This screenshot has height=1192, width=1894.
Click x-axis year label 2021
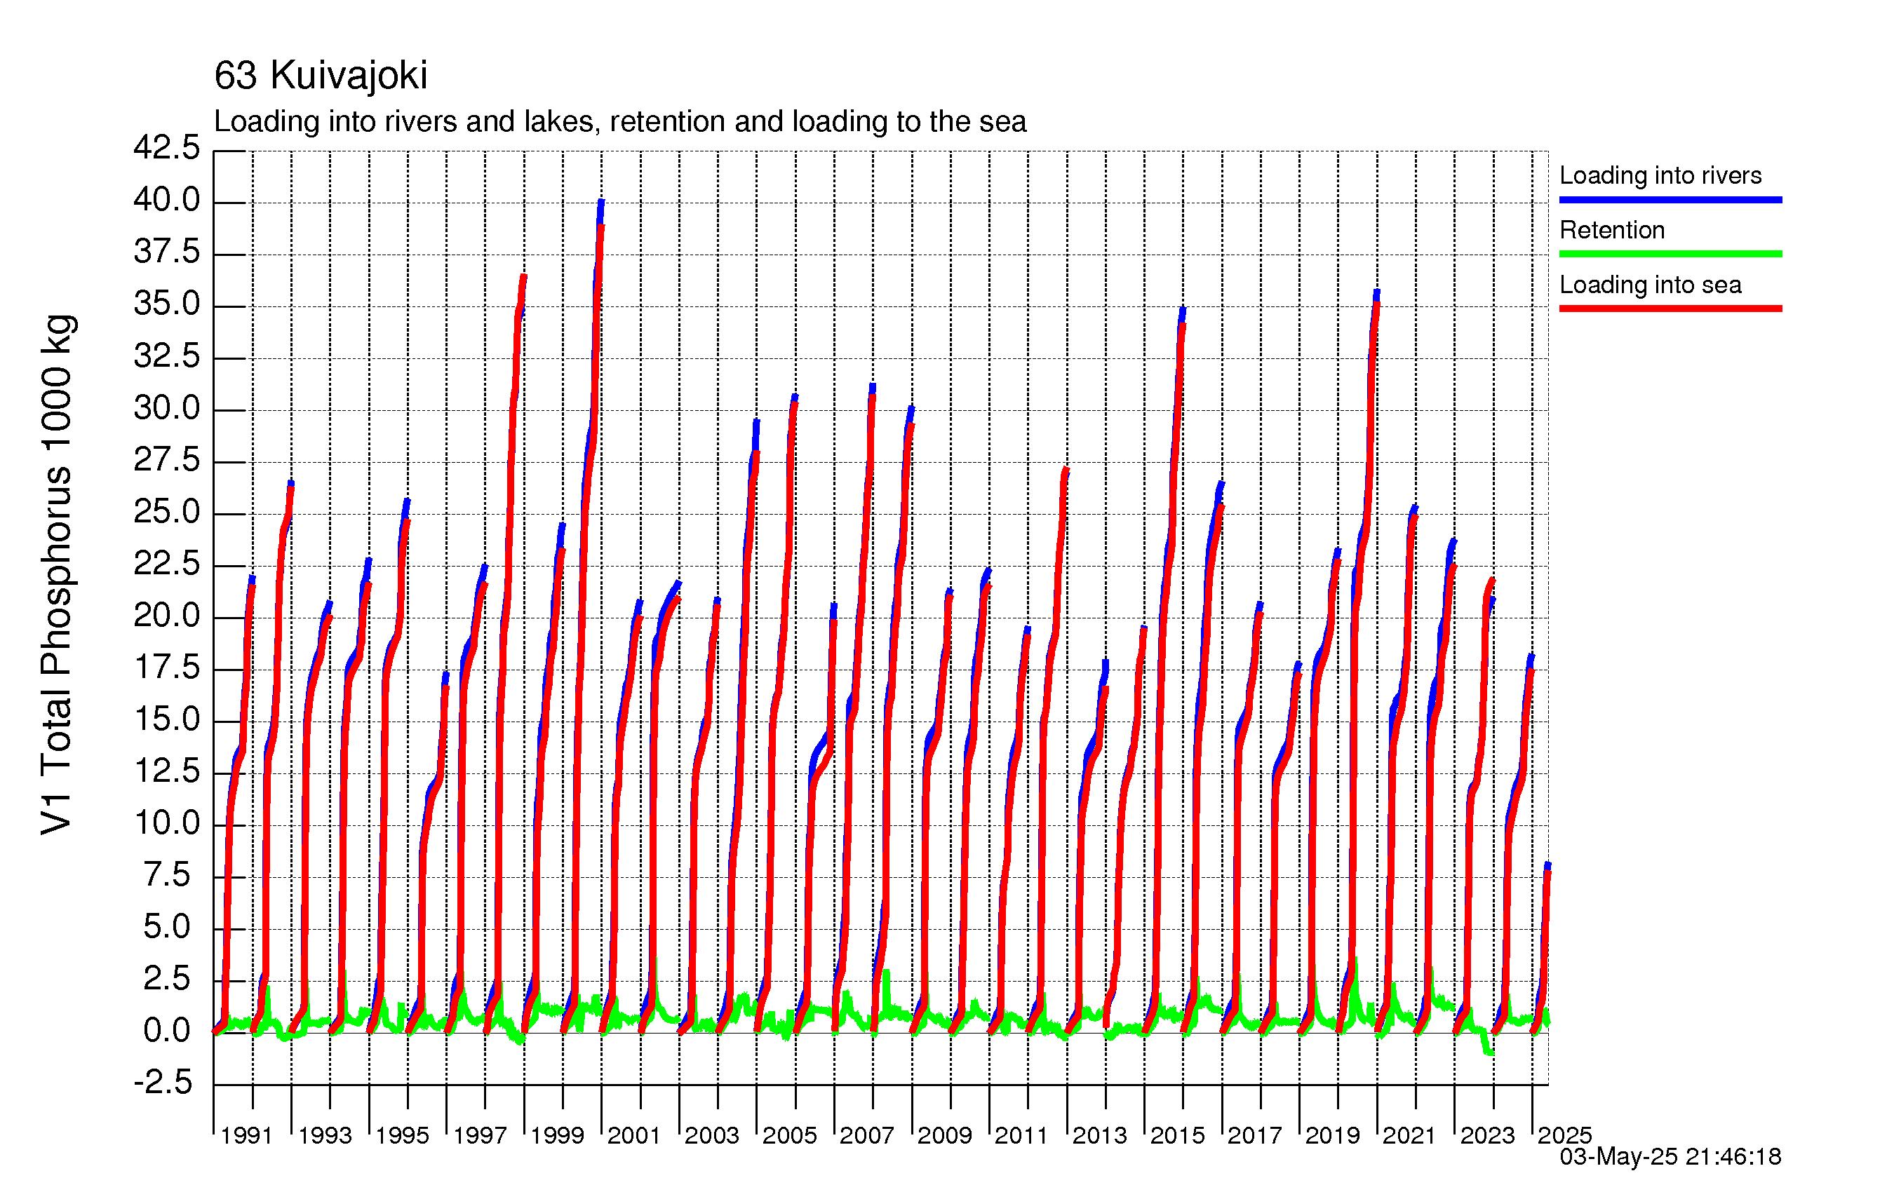tap(1409, 1135)
